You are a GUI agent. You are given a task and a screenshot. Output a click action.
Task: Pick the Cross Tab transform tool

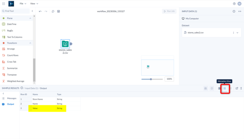point(11,62)
